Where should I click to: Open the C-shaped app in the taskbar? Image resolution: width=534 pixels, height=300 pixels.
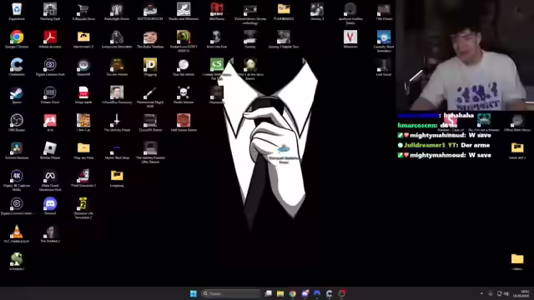330,293
